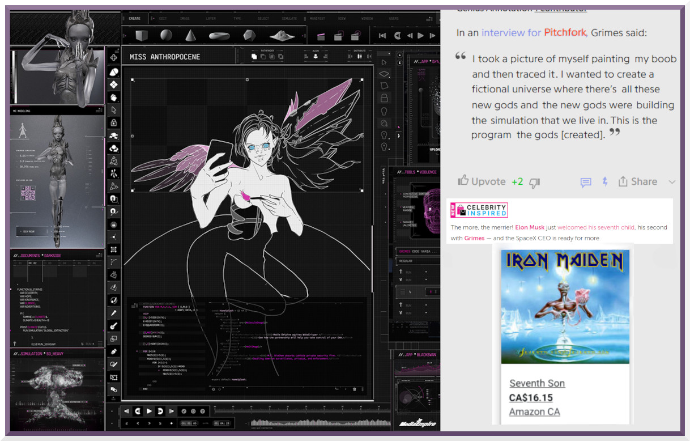The height and width of the screenshot is (441, 690).
Task: Open the Amazon CA link
Action: 534,412
